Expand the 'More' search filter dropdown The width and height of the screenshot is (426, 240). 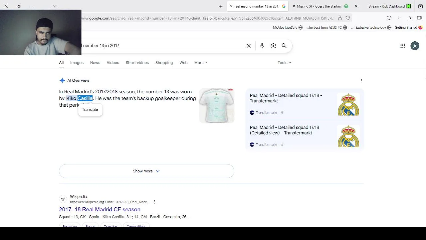[x=201, y=63]
